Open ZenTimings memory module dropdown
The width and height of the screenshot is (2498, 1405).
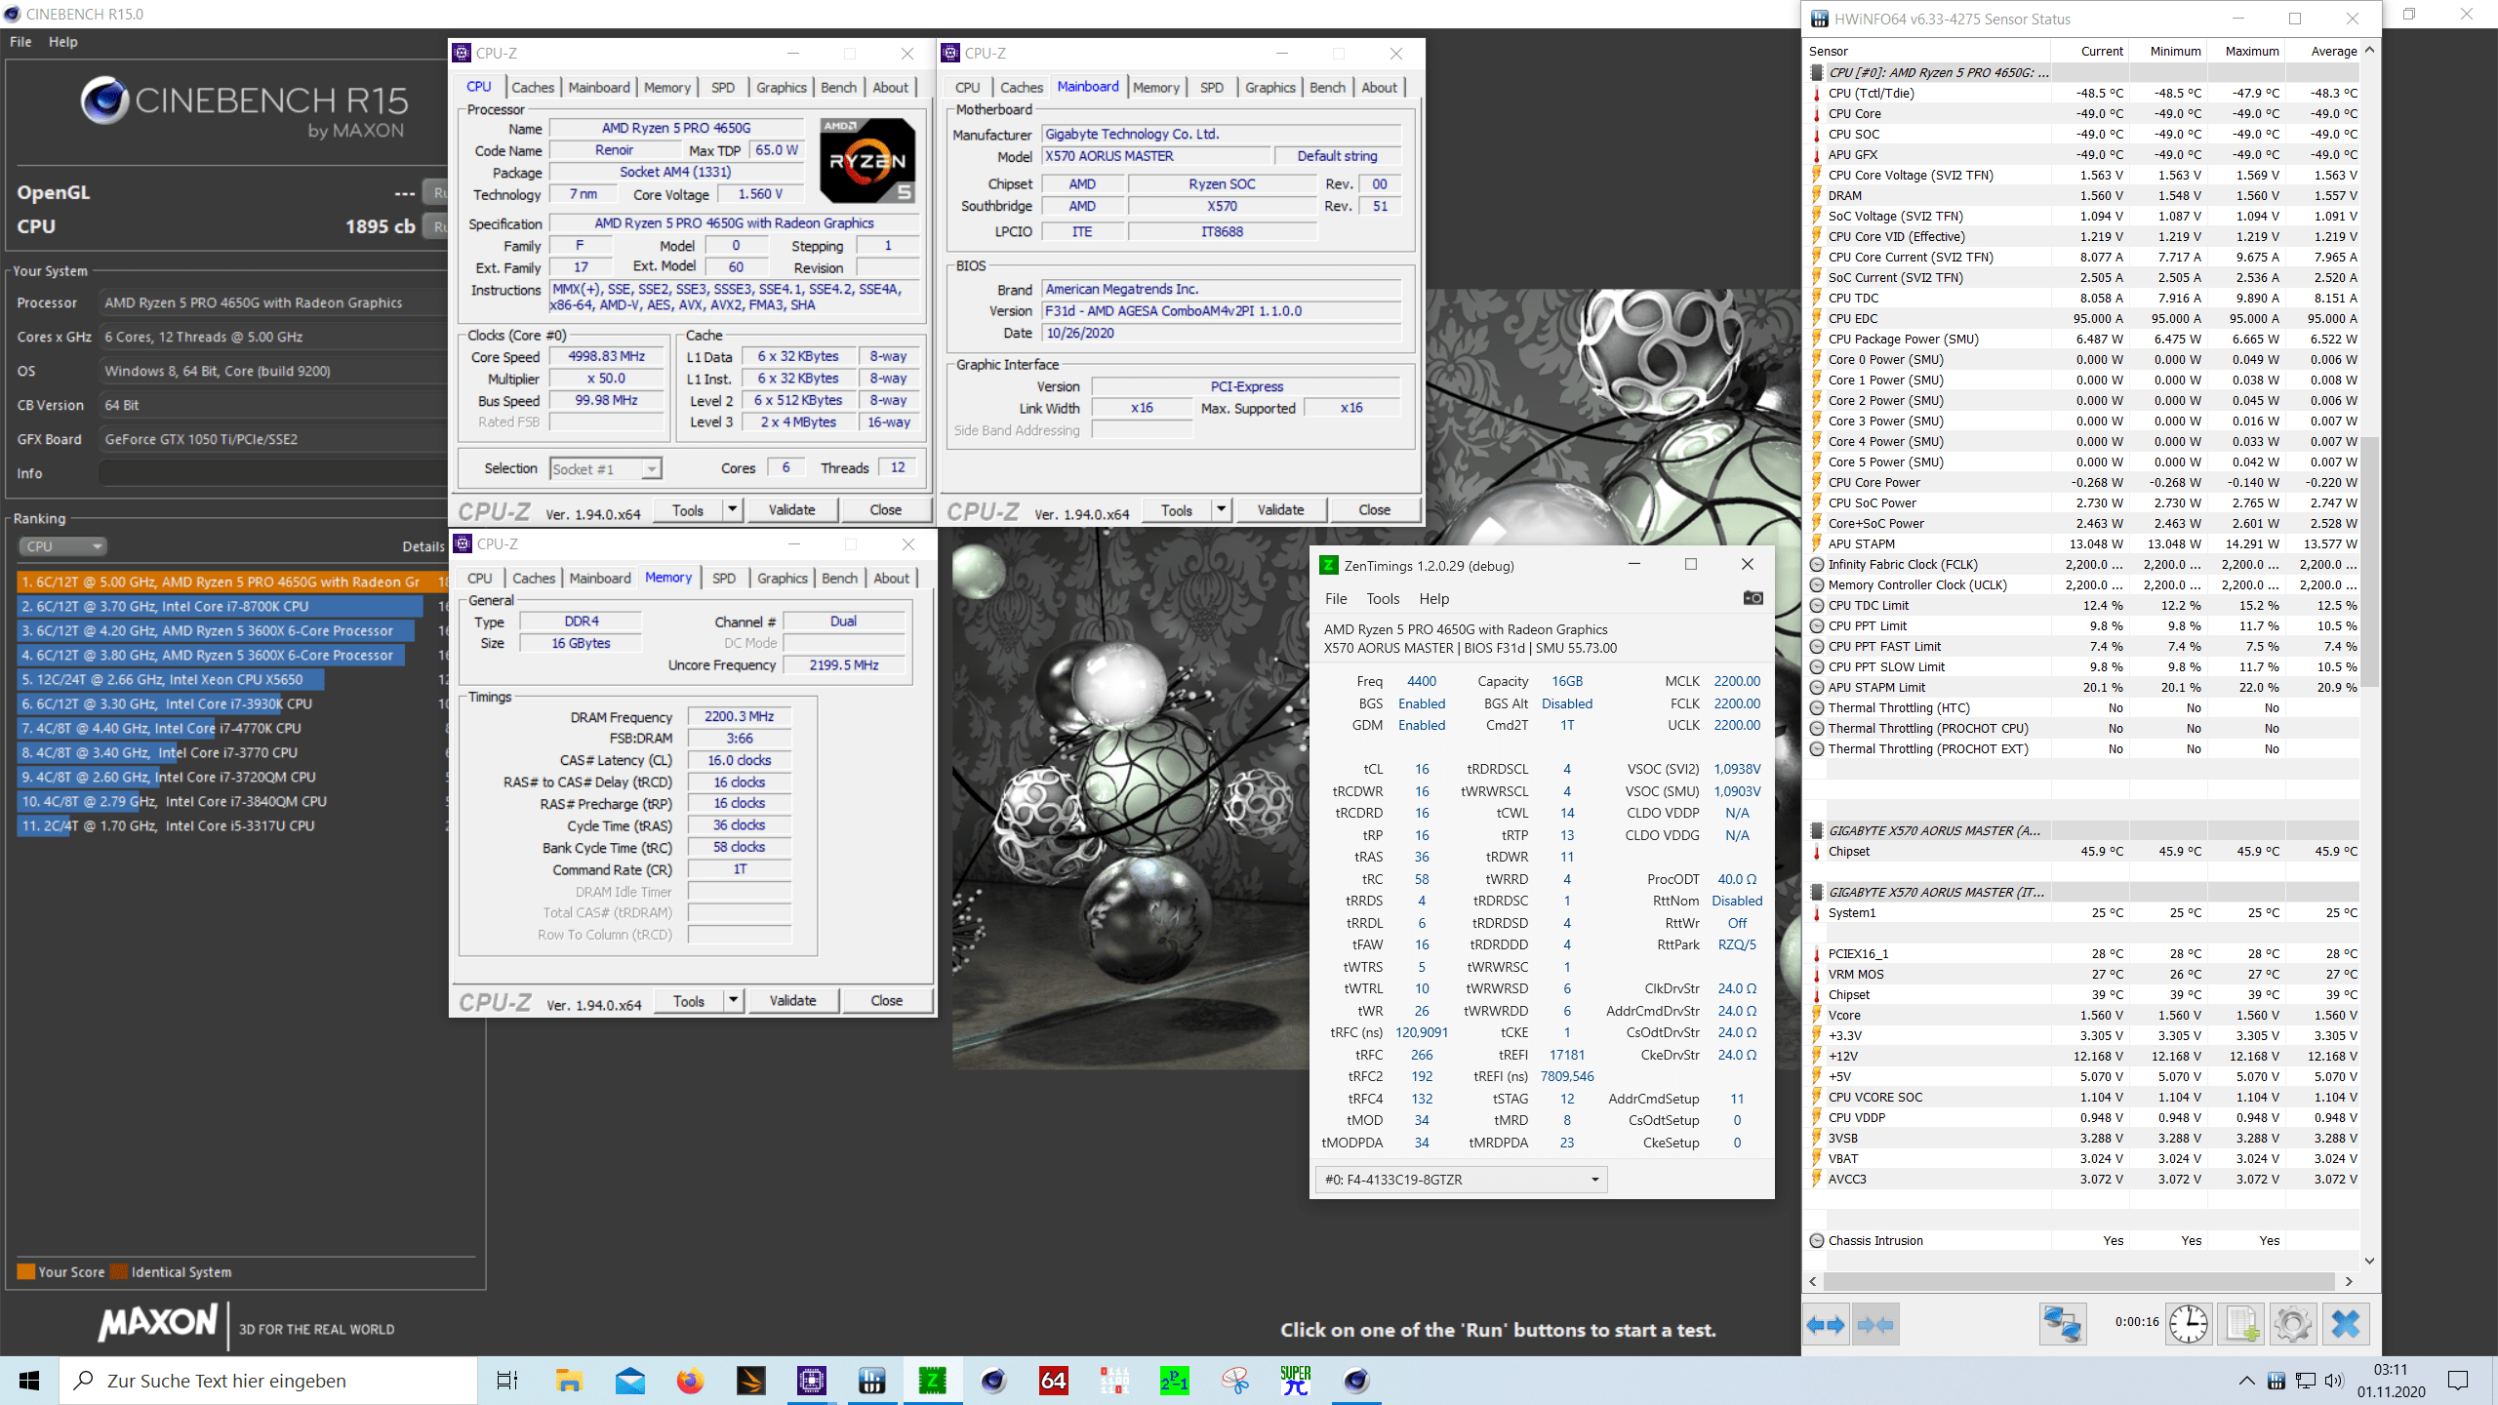(x=1462, y=1180)
